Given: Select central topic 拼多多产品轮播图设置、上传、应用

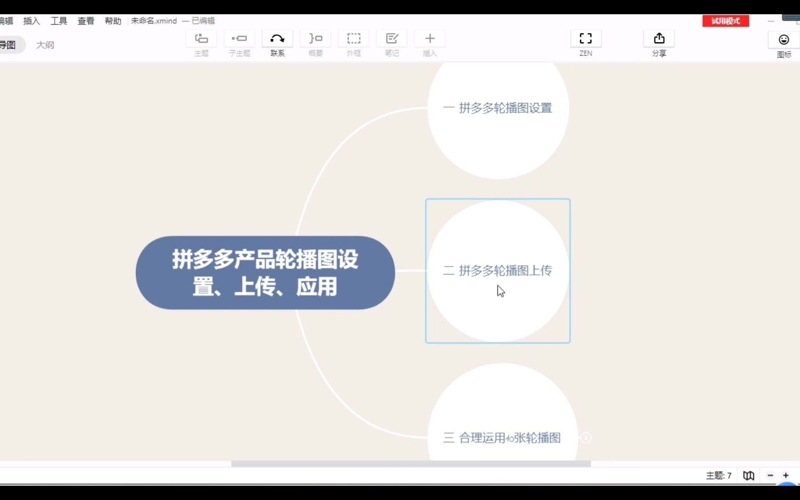Looking at the screenshot, I should click(x=265, y=273).
